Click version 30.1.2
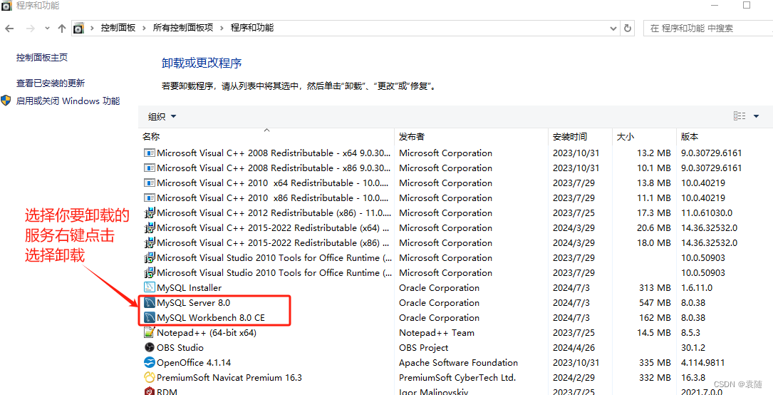 pyautogui.click(x=694, y=348)
